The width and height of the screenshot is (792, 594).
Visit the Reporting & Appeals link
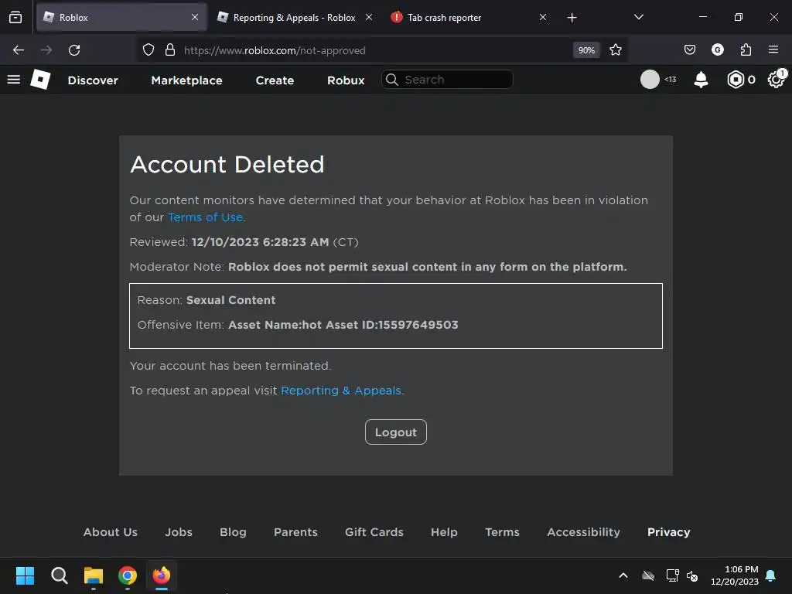click(341, 391)
